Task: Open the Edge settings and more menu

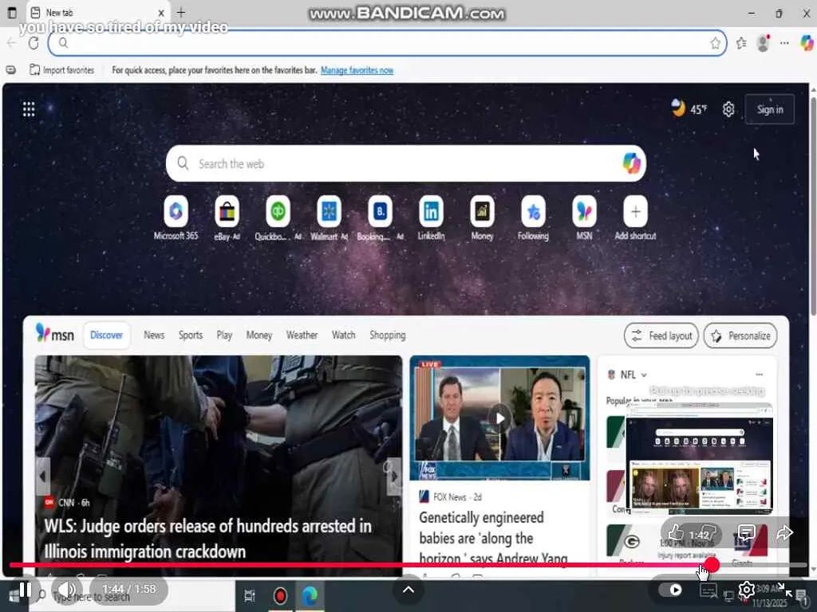Action: [x=784, y=43]
